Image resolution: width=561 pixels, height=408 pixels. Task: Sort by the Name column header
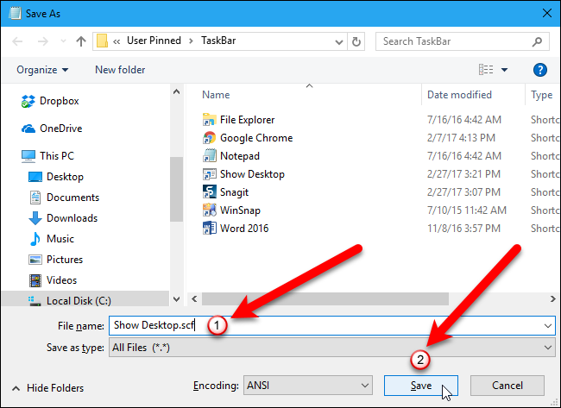click(x=216, y=95)
